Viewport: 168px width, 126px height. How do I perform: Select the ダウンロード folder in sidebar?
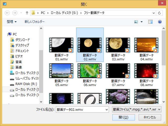point(22,40)
